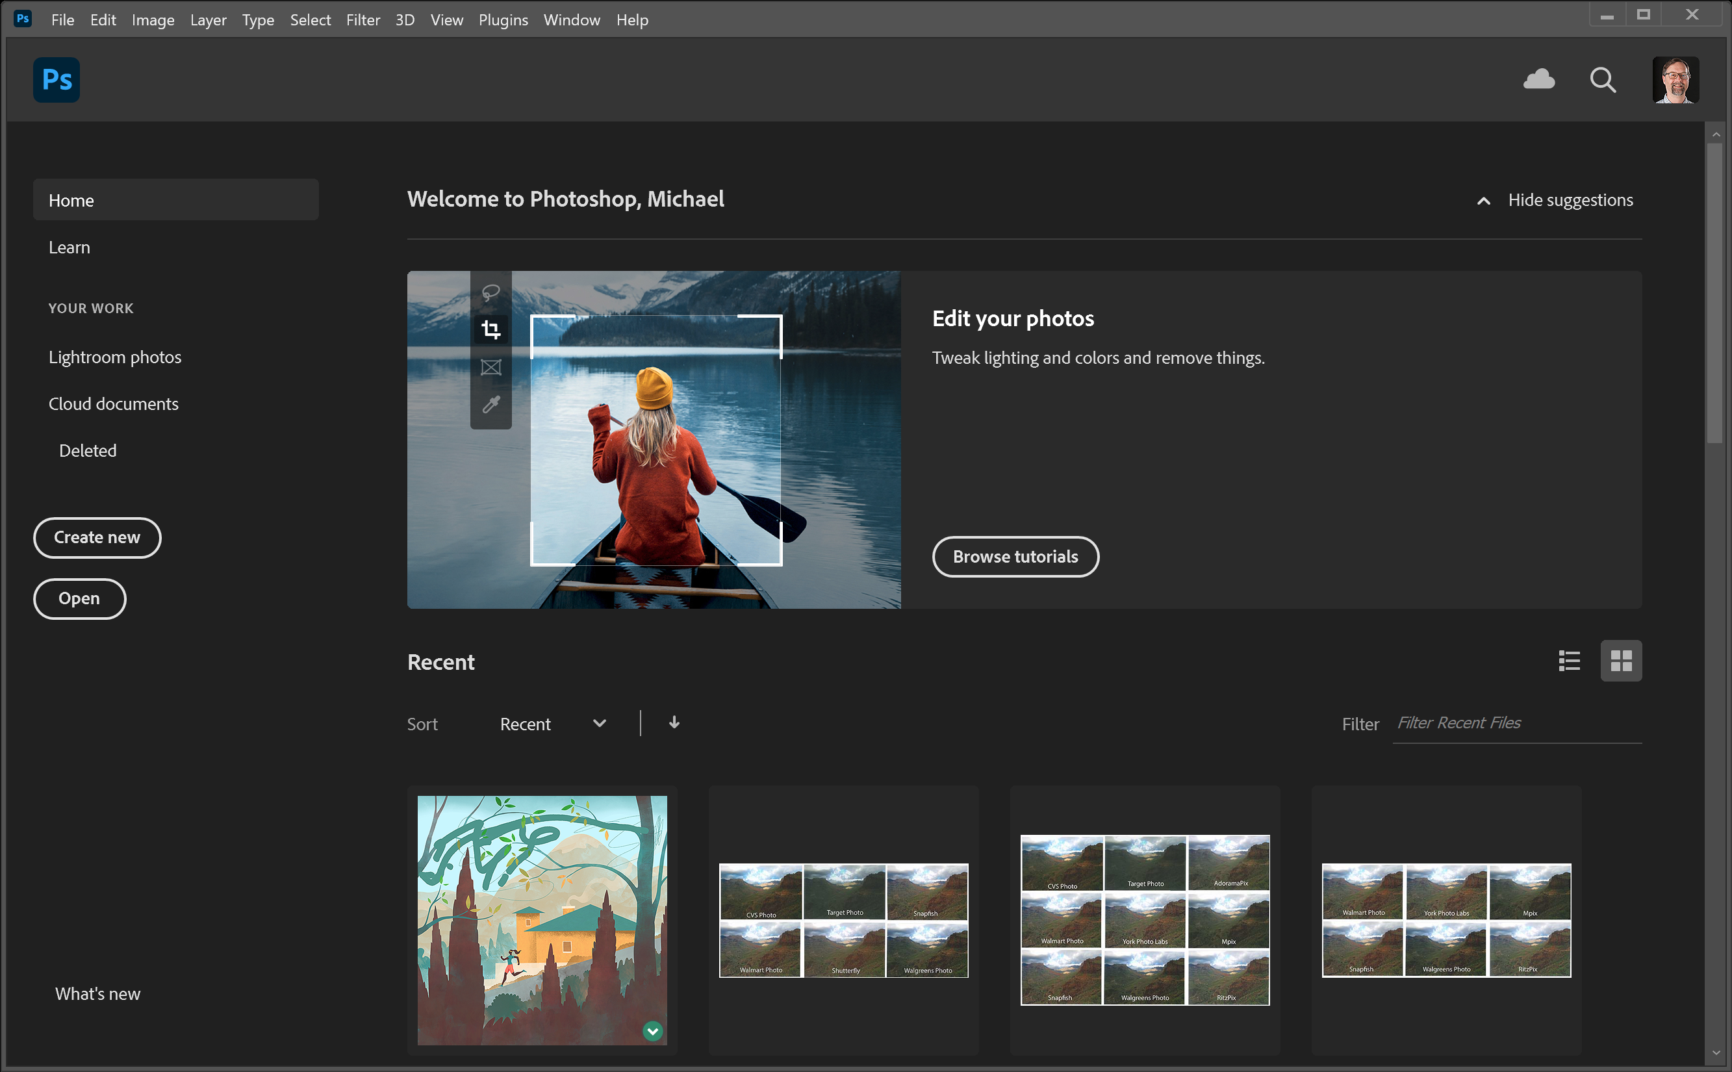Screen dimensions: 1732x1072
Task: Click the Create new button
Action: [97, 537]
